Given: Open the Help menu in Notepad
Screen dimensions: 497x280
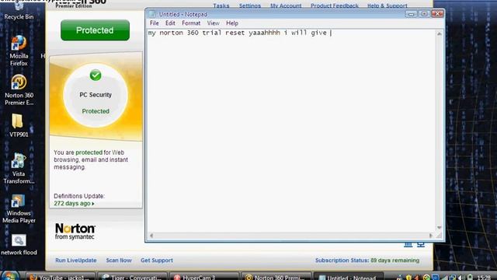Looking at the screenshot, I should (232, 23).
